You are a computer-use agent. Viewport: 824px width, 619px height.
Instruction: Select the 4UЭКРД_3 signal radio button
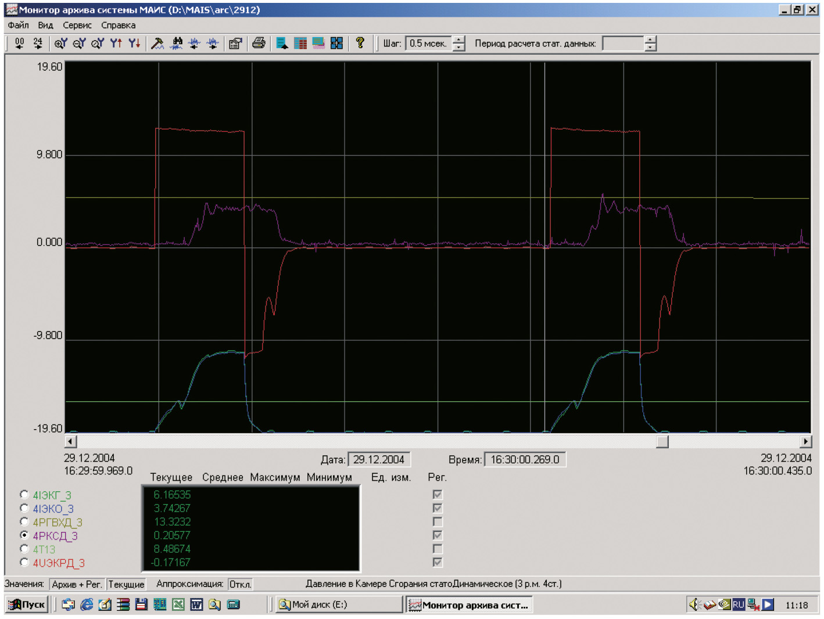tap(24, 562)
